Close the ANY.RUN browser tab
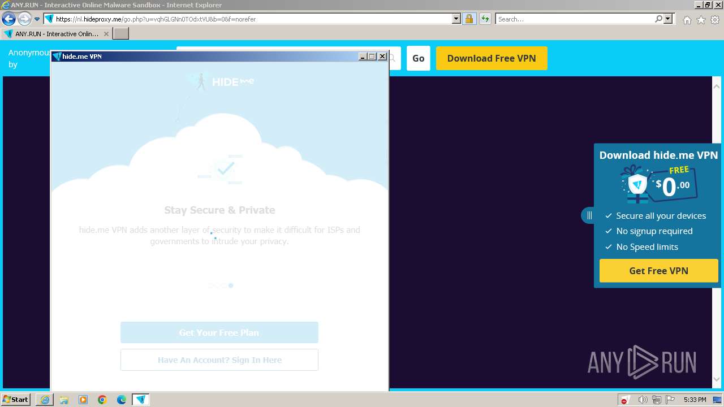 [x=106, y=34]
